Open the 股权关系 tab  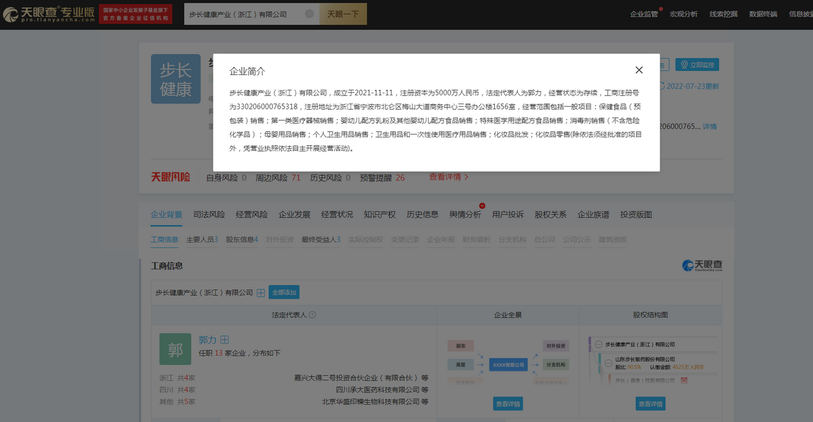point(550,215)
